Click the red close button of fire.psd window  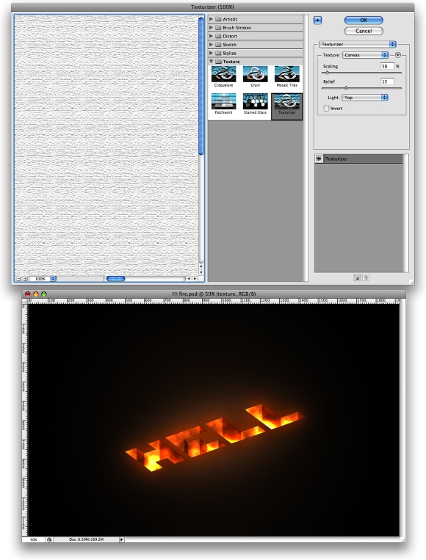tap(27, 294)
